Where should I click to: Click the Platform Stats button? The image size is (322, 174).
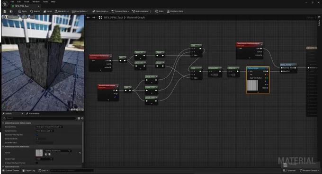tap(175, 11)
